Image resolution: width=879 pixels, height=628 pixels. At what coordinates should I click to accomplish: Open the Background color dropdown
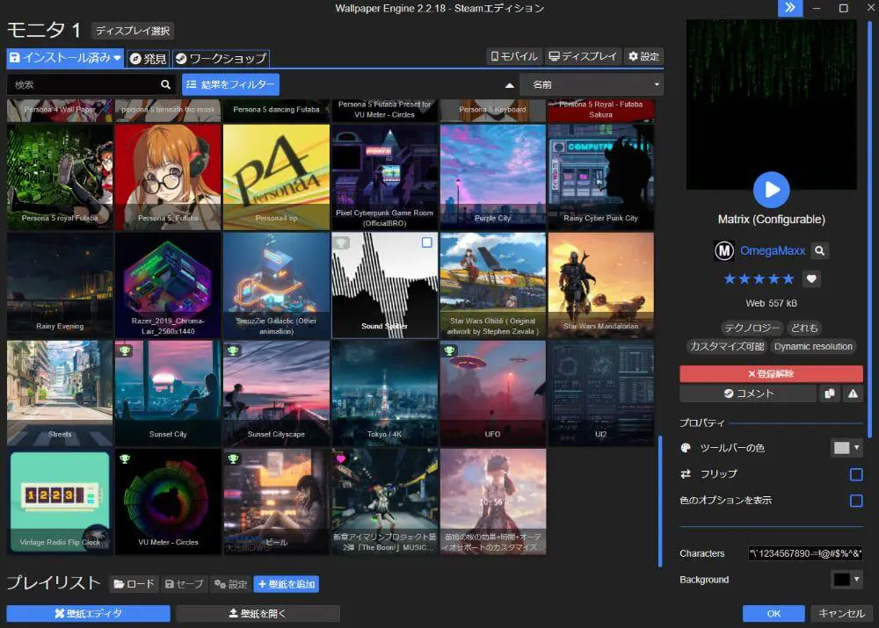847,580
